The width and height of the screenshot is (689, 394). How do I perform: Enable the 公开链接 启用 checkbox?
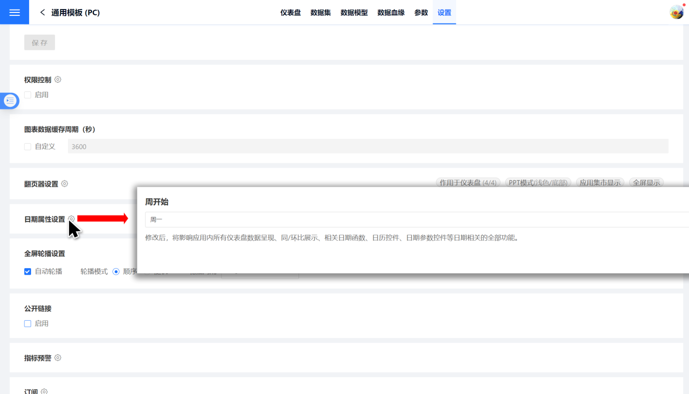click(28, 324)
